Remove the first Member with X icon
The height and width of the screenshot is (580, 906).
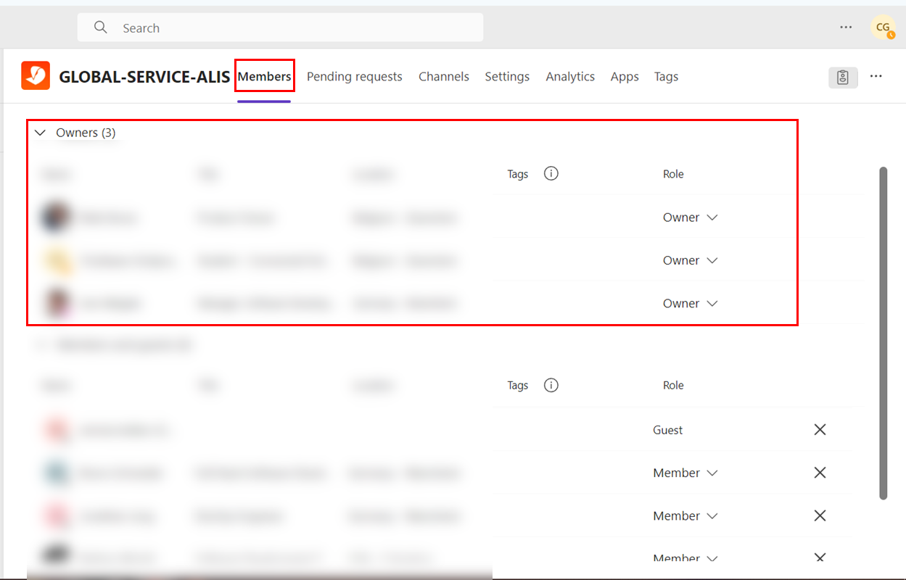click(820, 473)
